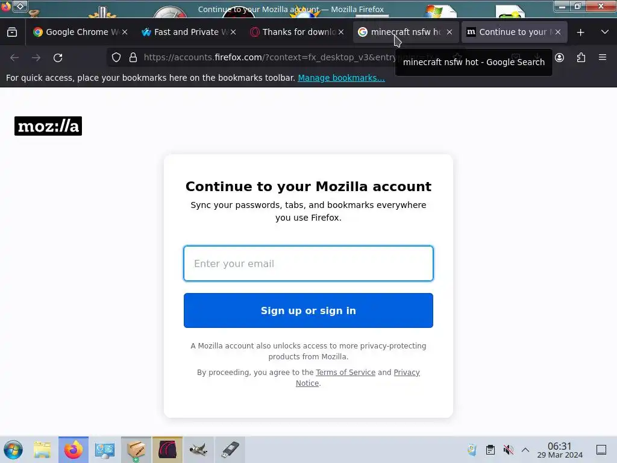Open the clock showing 06:31
Viewport: 617px width, 463px height.
560,450
